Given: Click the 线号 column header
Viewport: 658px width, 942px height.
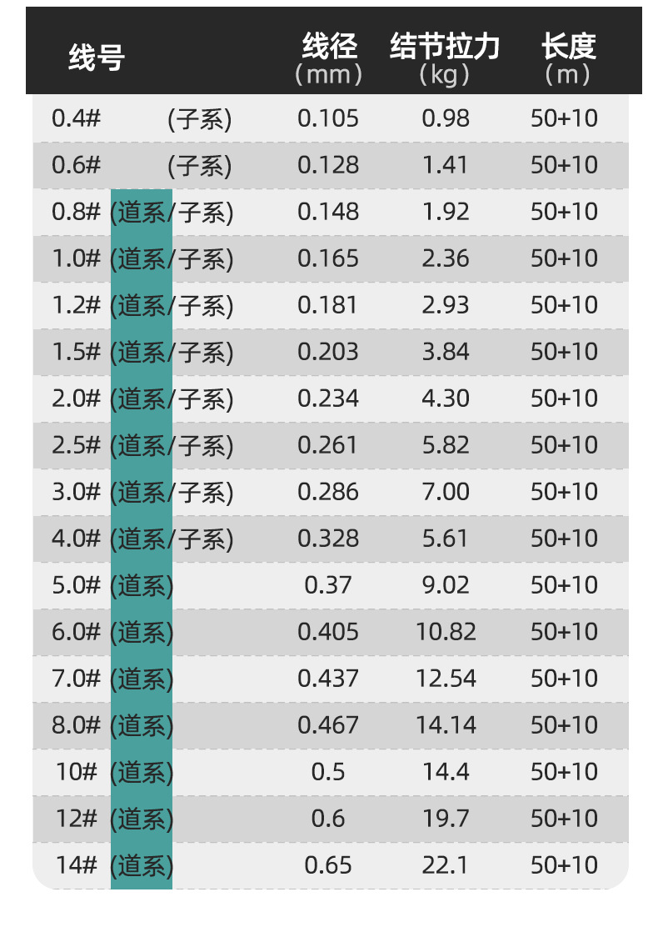Looking at the screenshot, I should coord(97,58).
